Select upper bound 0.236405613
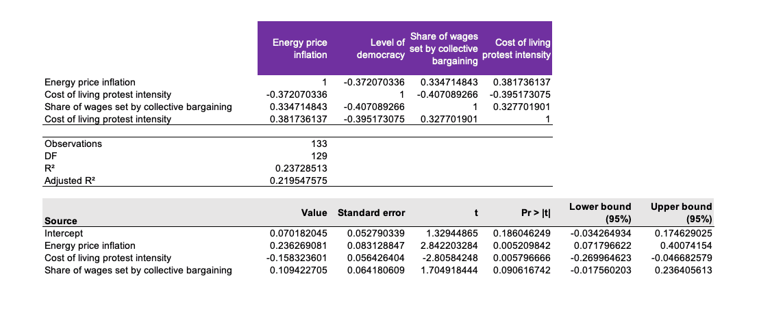This screenshot has height=309, width=759. click(683, 271)
